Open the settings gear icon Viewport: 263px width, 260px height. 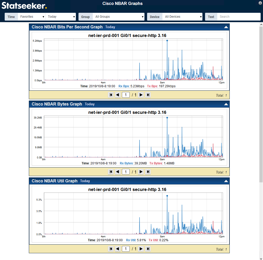pos(260,3)
